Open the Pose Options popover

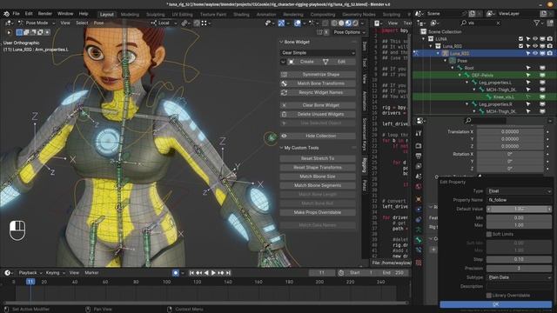tap(349, 32)
